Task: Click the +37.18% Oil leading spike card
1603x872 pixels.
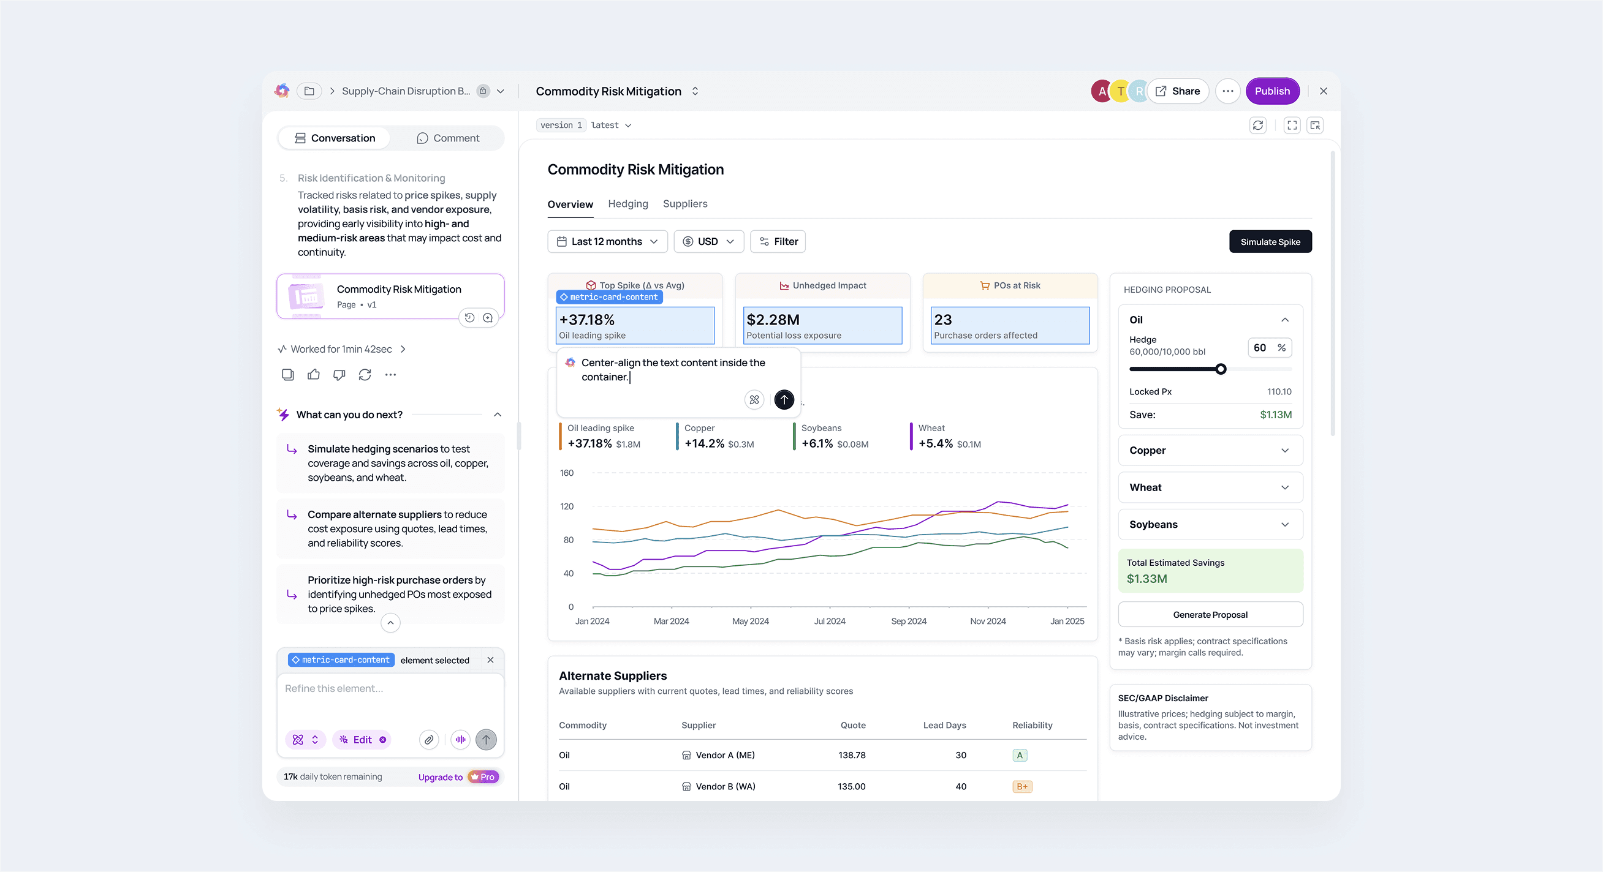Action: point(635,325)
